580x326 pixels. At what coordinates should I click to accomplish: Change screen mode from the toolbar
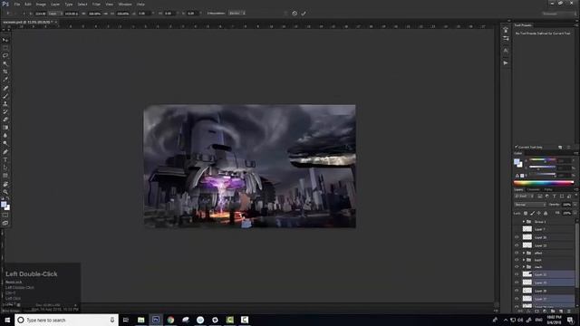[5, 223]
